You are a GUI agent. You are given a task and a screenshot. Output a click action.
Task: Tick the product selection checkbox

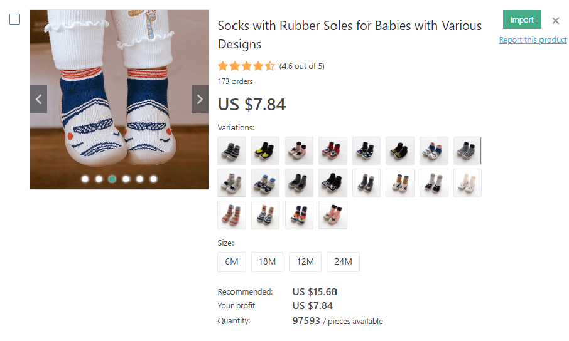click(x=14, y=19)
